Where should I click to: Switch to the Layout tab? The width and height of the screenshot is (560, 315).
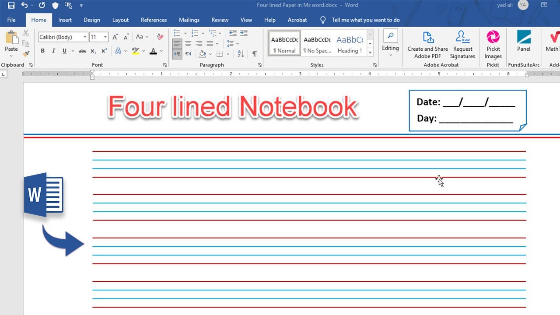coord(120,20)
